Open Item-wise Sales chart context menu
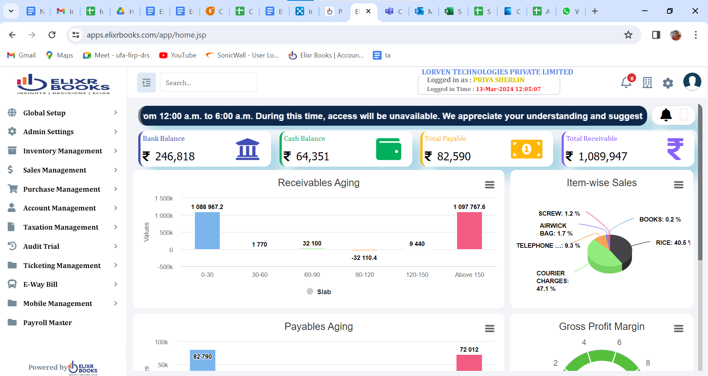Viewport: 708px width, 376px height. pyautogui.click(x=678, y=185)
